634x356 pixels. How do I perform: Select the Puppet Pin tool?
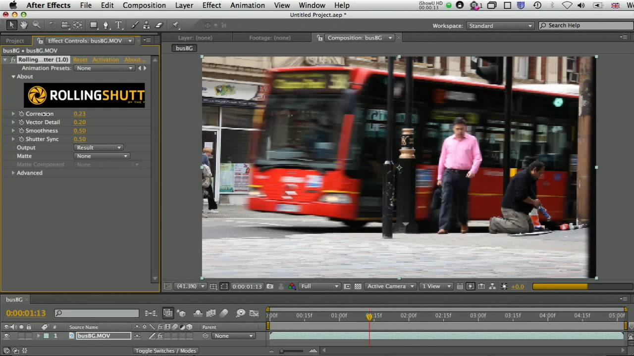click(175, 25)
